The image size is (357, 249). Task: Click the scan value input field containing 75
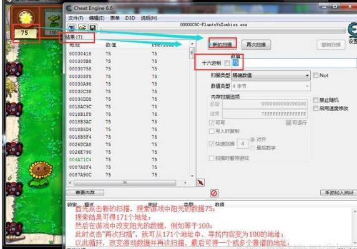click(x=294, y=63)
